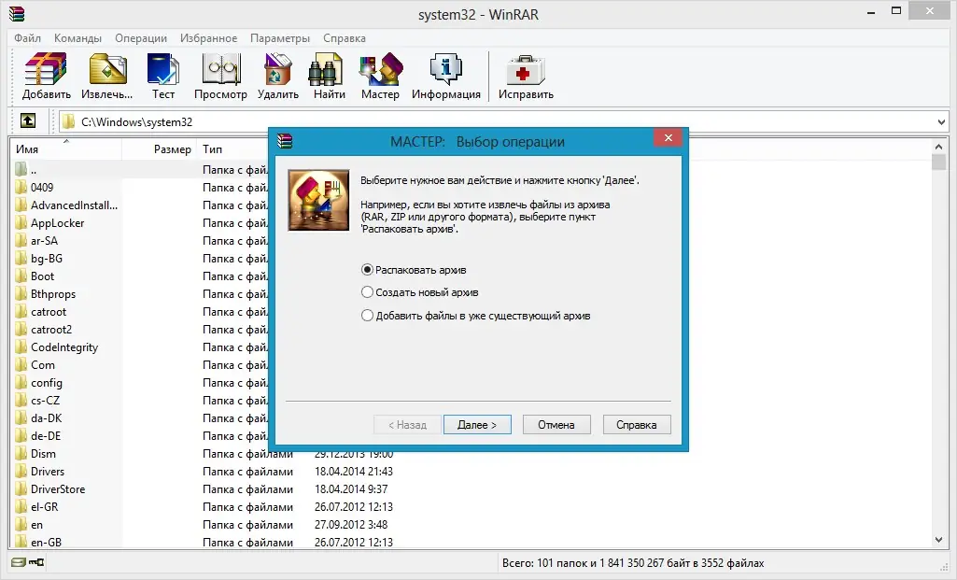This screenshot has height=580, width=957.
Task: Open the Команды menu
Action: click(77, 38)
